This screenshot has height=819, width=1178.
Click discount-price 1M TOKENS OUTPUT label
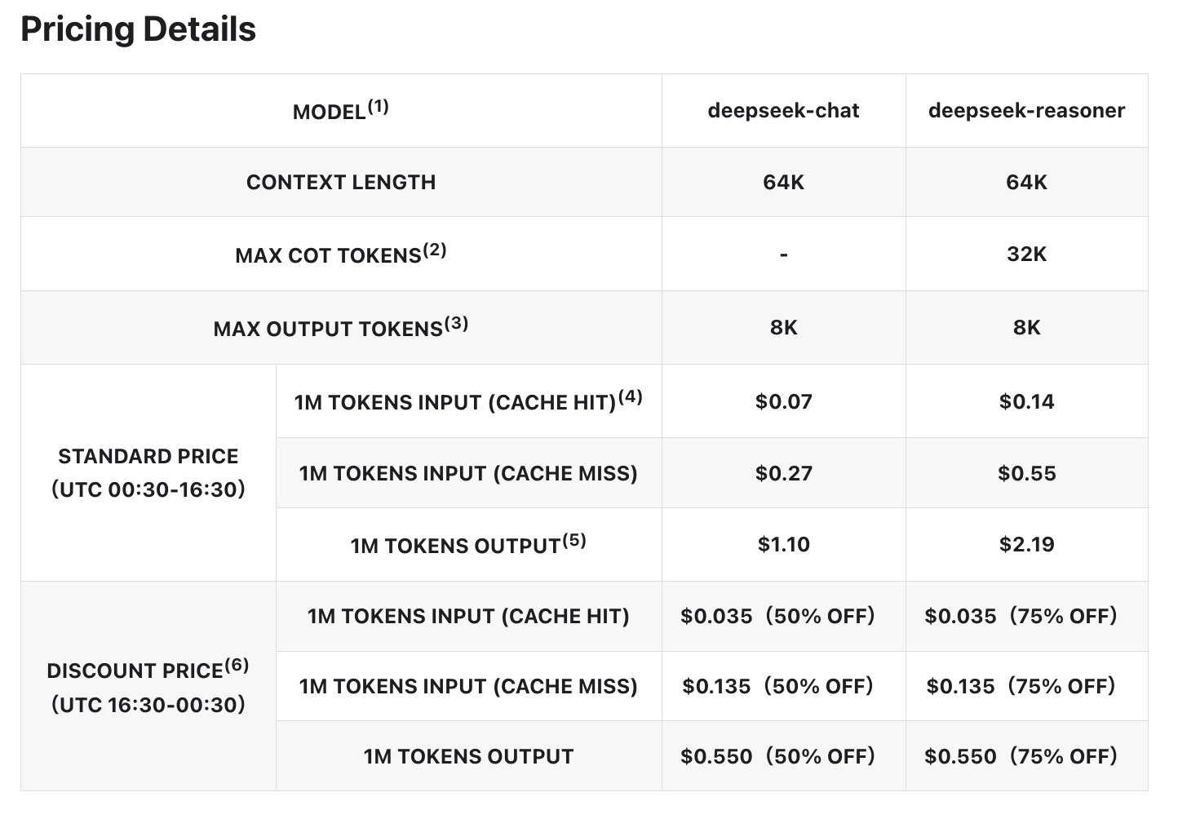tap(468, 756)
